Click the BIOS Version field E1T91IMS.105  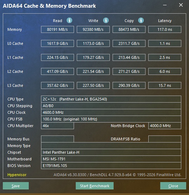click(111, 166)
